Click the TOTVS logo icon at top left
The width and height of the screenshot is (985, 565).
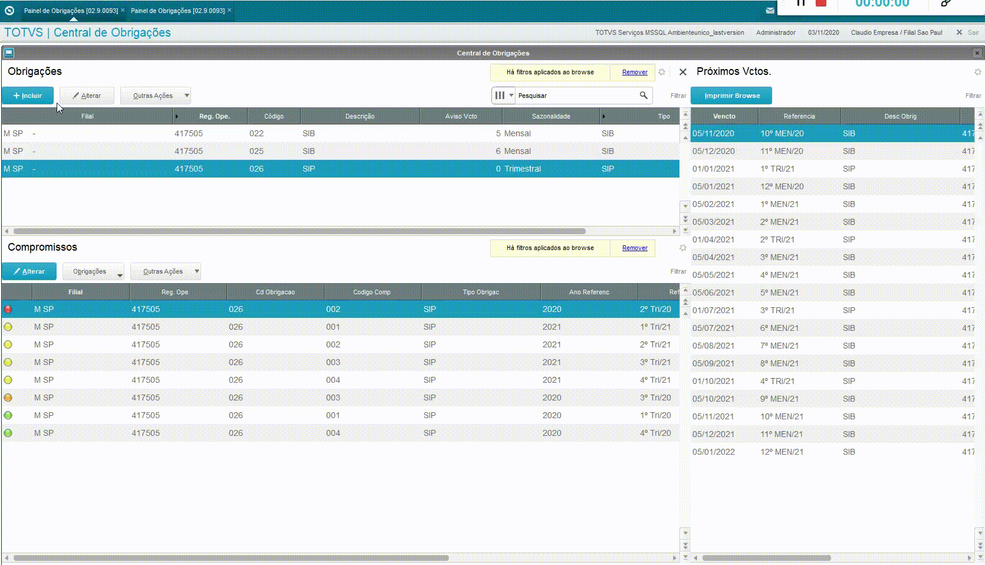(x=9, y=10)
